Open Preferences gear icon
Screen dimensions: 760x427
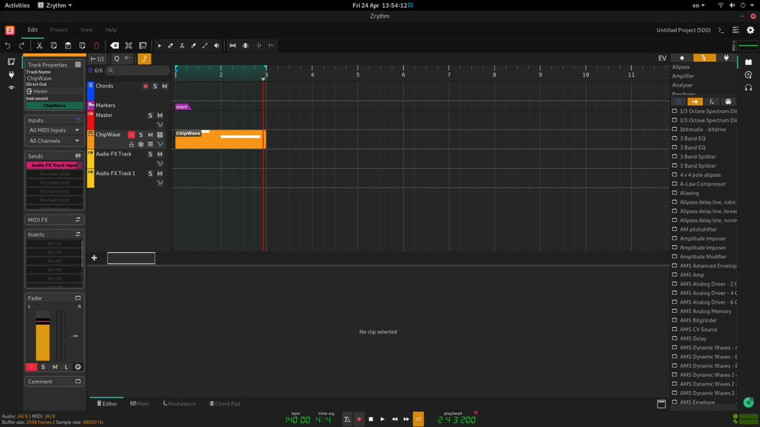750,30
